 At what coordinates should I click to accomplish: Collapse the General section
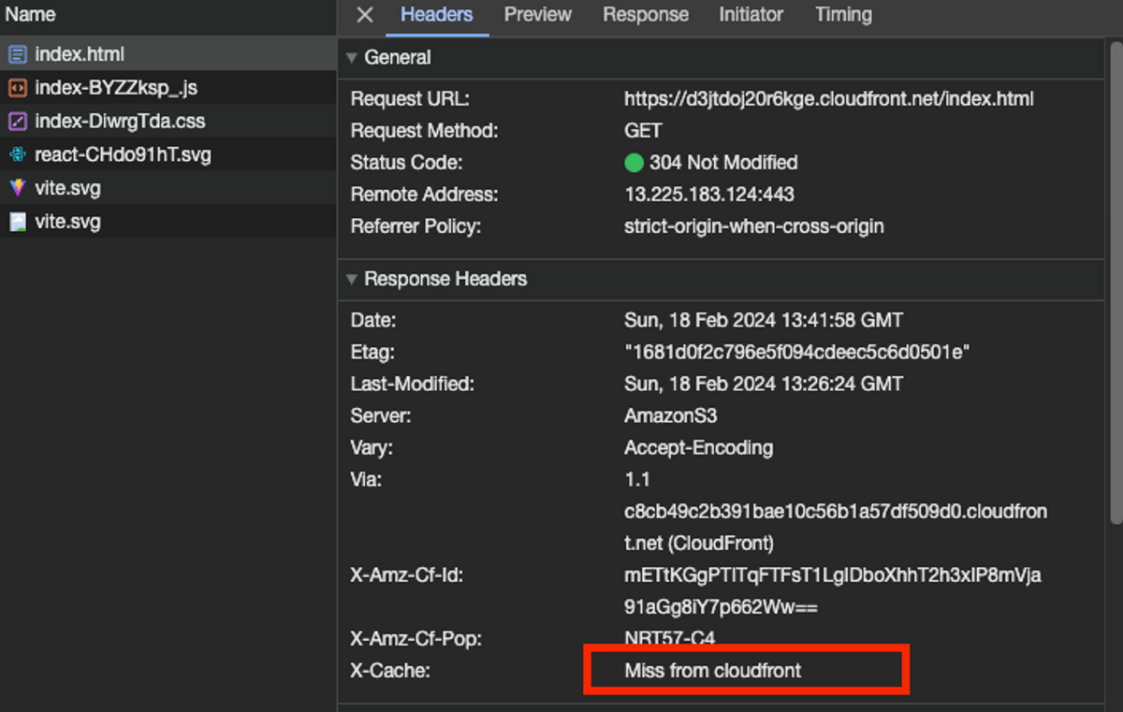point(352,58)
